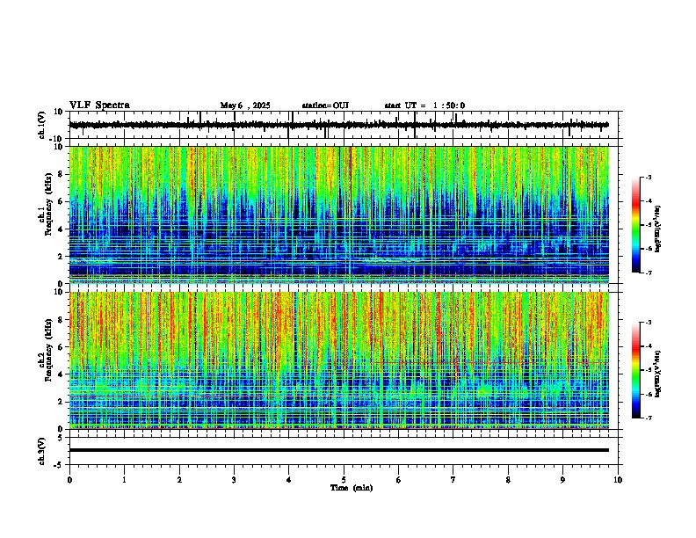Click the "ch.1(V)" waveform axis label
Screen dimensions: 696x538
coord(42,125)
